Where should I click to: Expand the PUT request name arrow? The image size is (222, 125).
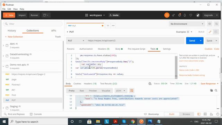[67, 32]
